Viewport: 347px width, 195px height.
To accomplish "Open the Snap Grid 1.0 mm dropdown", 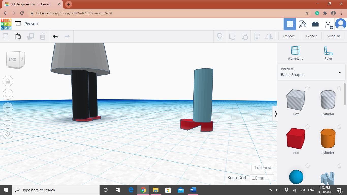I will click(x=262, y=178).
